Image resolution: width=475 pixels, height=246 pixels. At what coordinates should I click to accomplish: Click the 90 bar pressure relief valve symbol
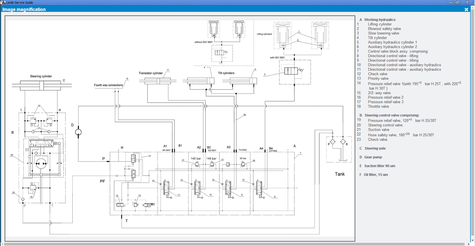pos(243,164)
